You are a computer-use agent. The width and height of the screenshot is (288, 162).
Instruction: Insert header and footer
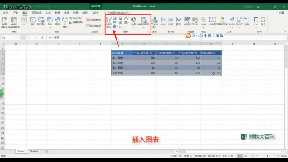pyautogui.click(x=222, y=21)
